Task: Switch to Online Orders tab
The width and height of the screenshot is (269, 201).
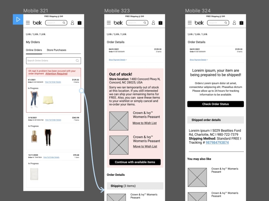Action: pyautogui.click(x=34, y=50)
